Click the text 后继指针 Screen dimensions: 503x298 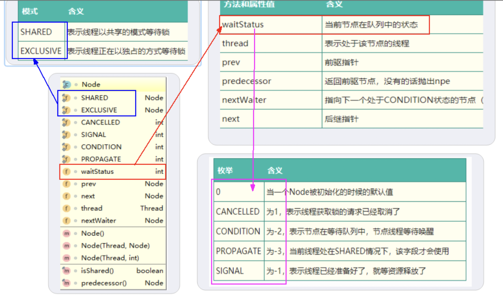(342, 119)
